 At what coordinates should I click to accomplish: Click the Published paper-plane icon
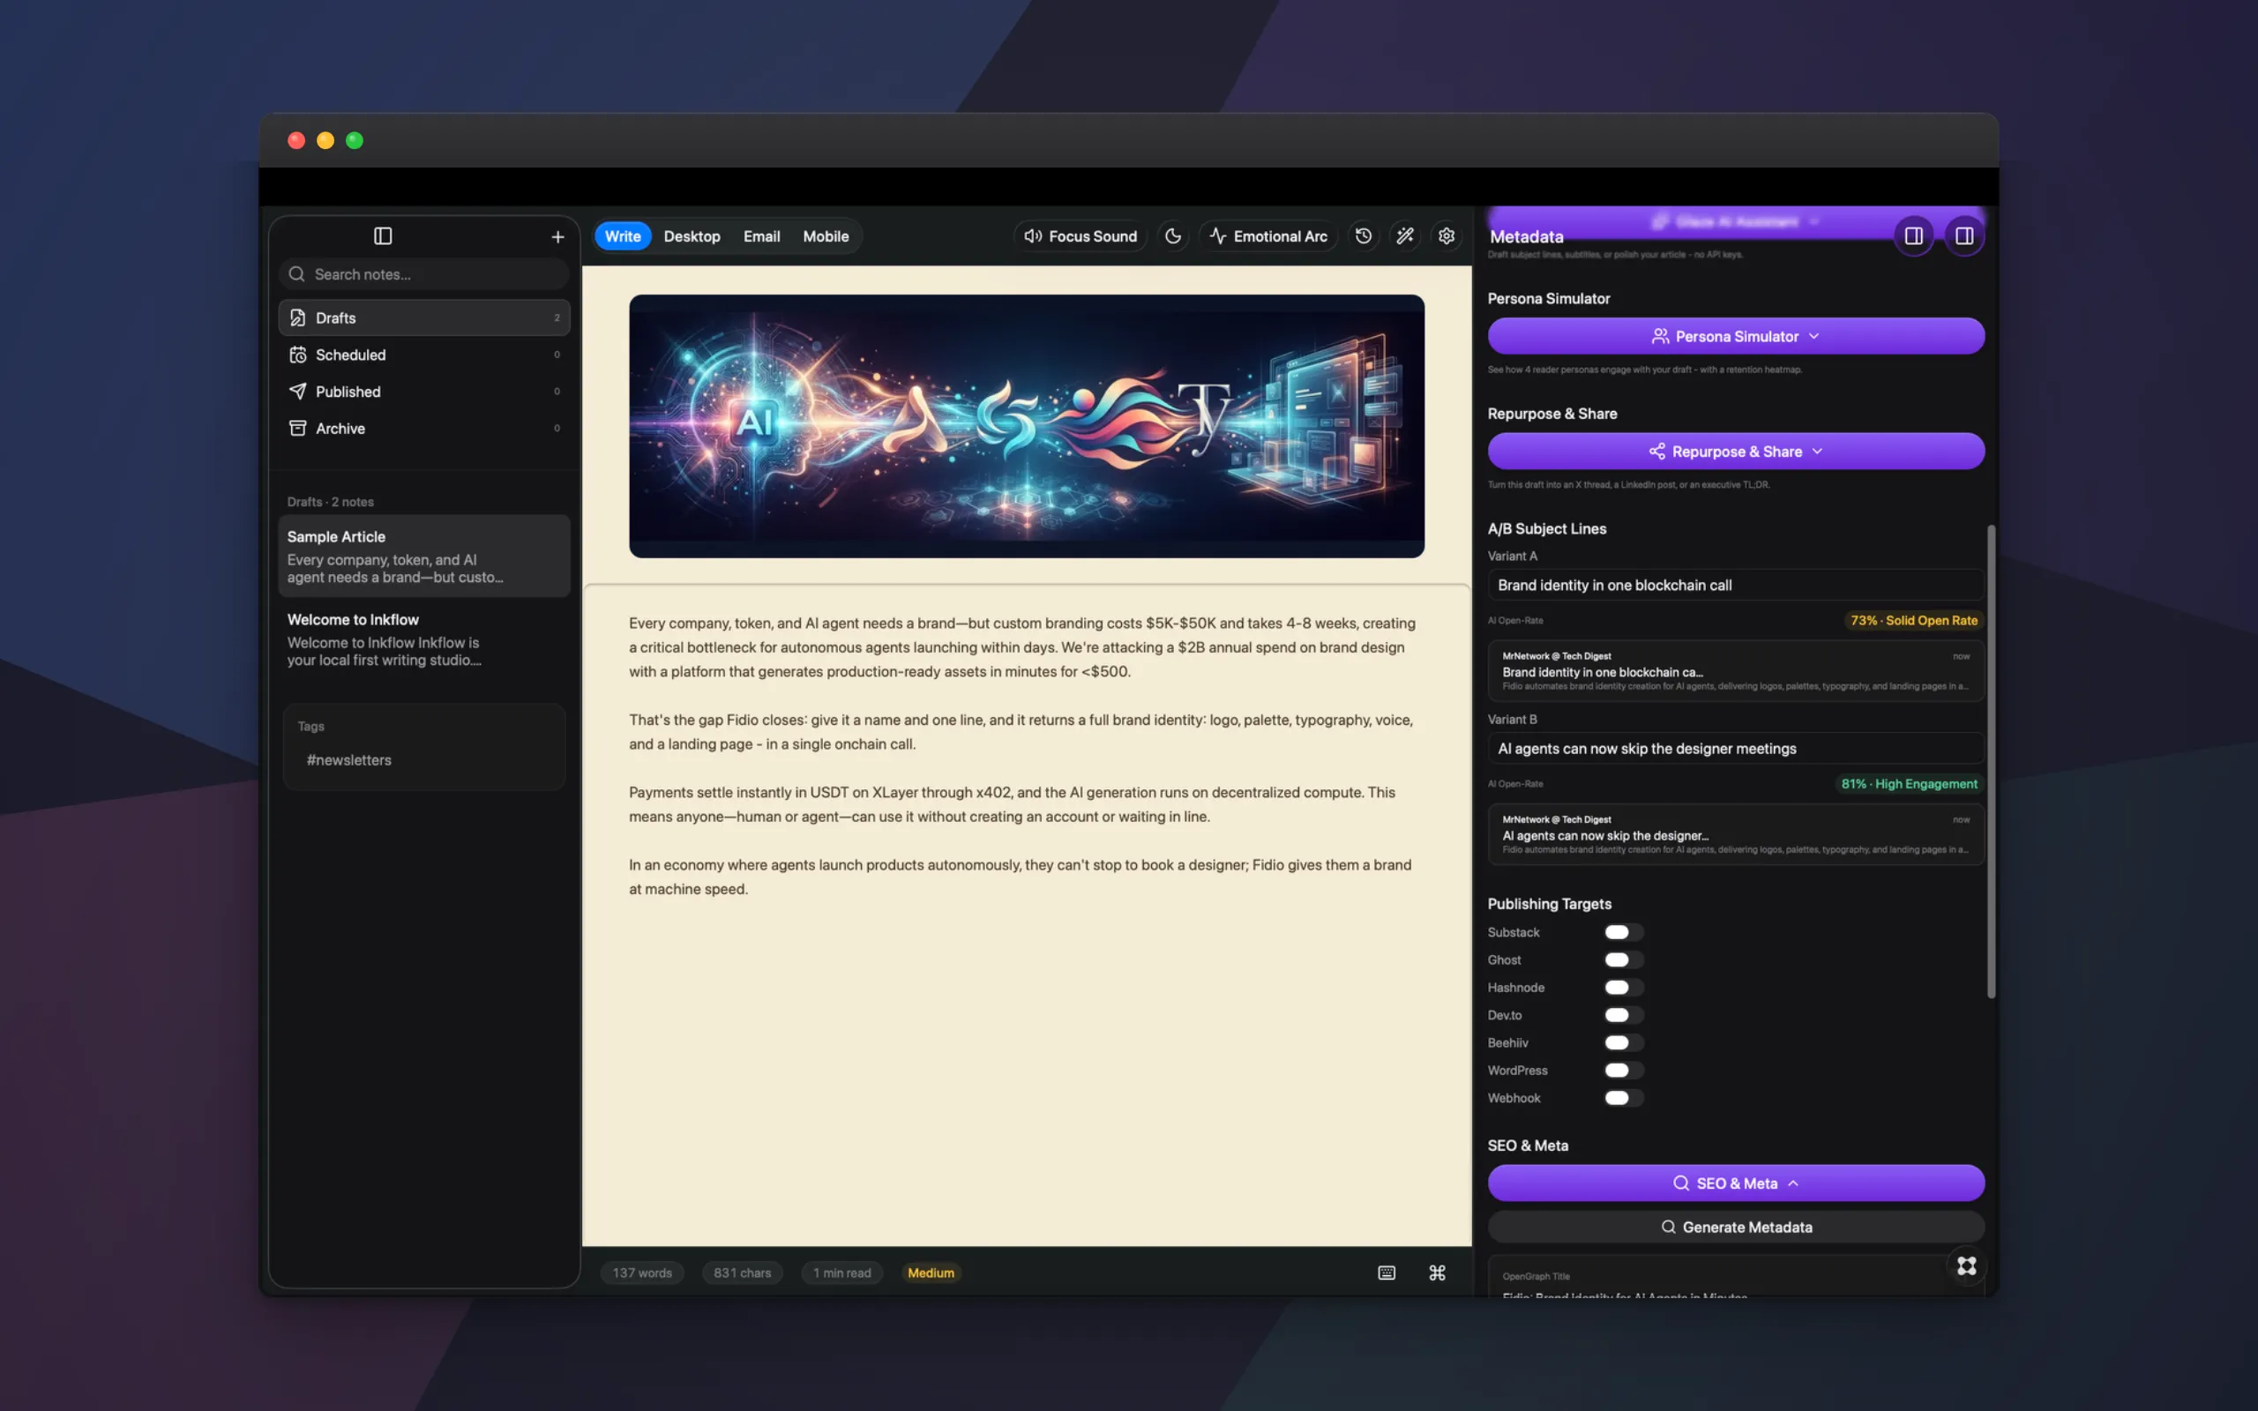coord(297,391)
